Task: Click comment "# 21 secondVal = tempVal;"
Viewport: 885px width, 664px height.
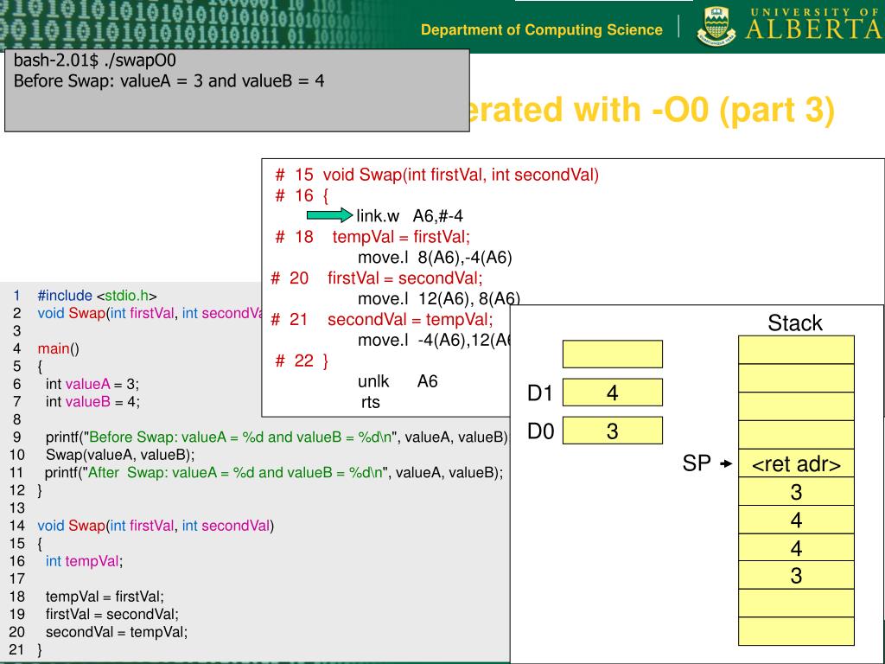Action: [x=382, y=319]
